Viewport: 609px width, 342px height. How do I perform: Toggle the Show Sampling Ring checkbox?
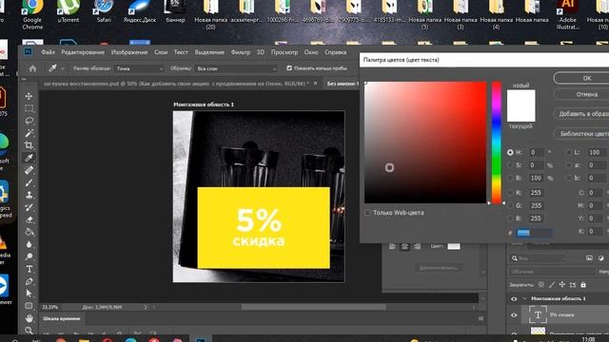pyautogui.click(x=289, y=68)
